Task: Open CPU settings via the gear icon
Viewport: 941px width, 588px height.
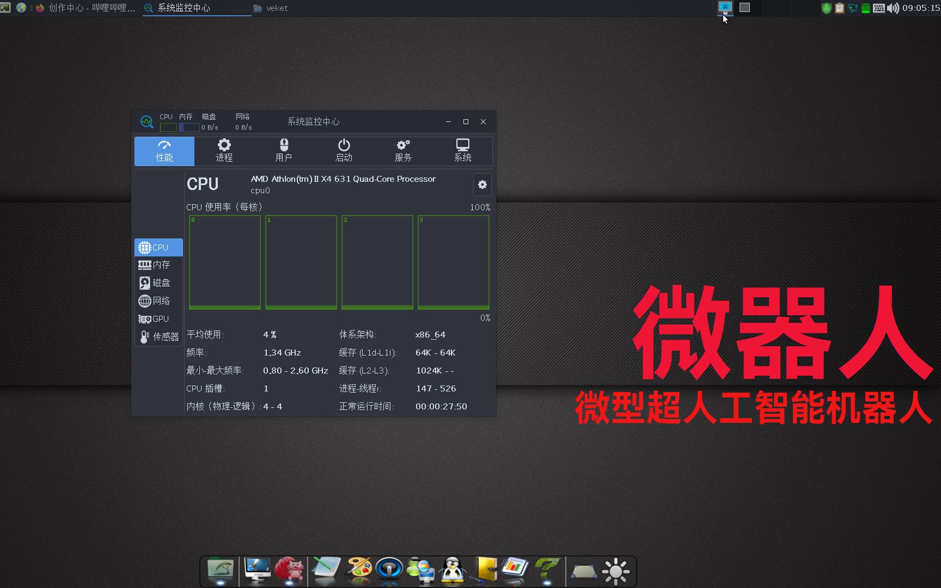Action: [x=481, y=185]
